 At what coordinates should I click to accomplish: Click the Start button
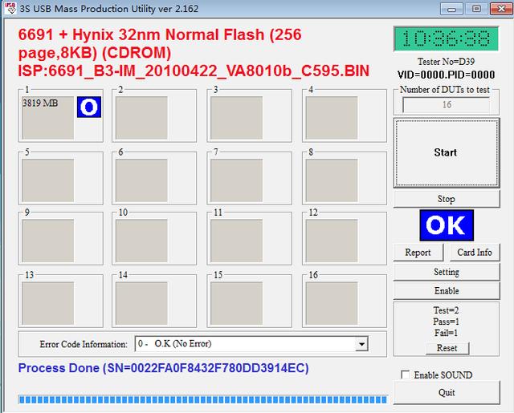click(x=447, y=153)
